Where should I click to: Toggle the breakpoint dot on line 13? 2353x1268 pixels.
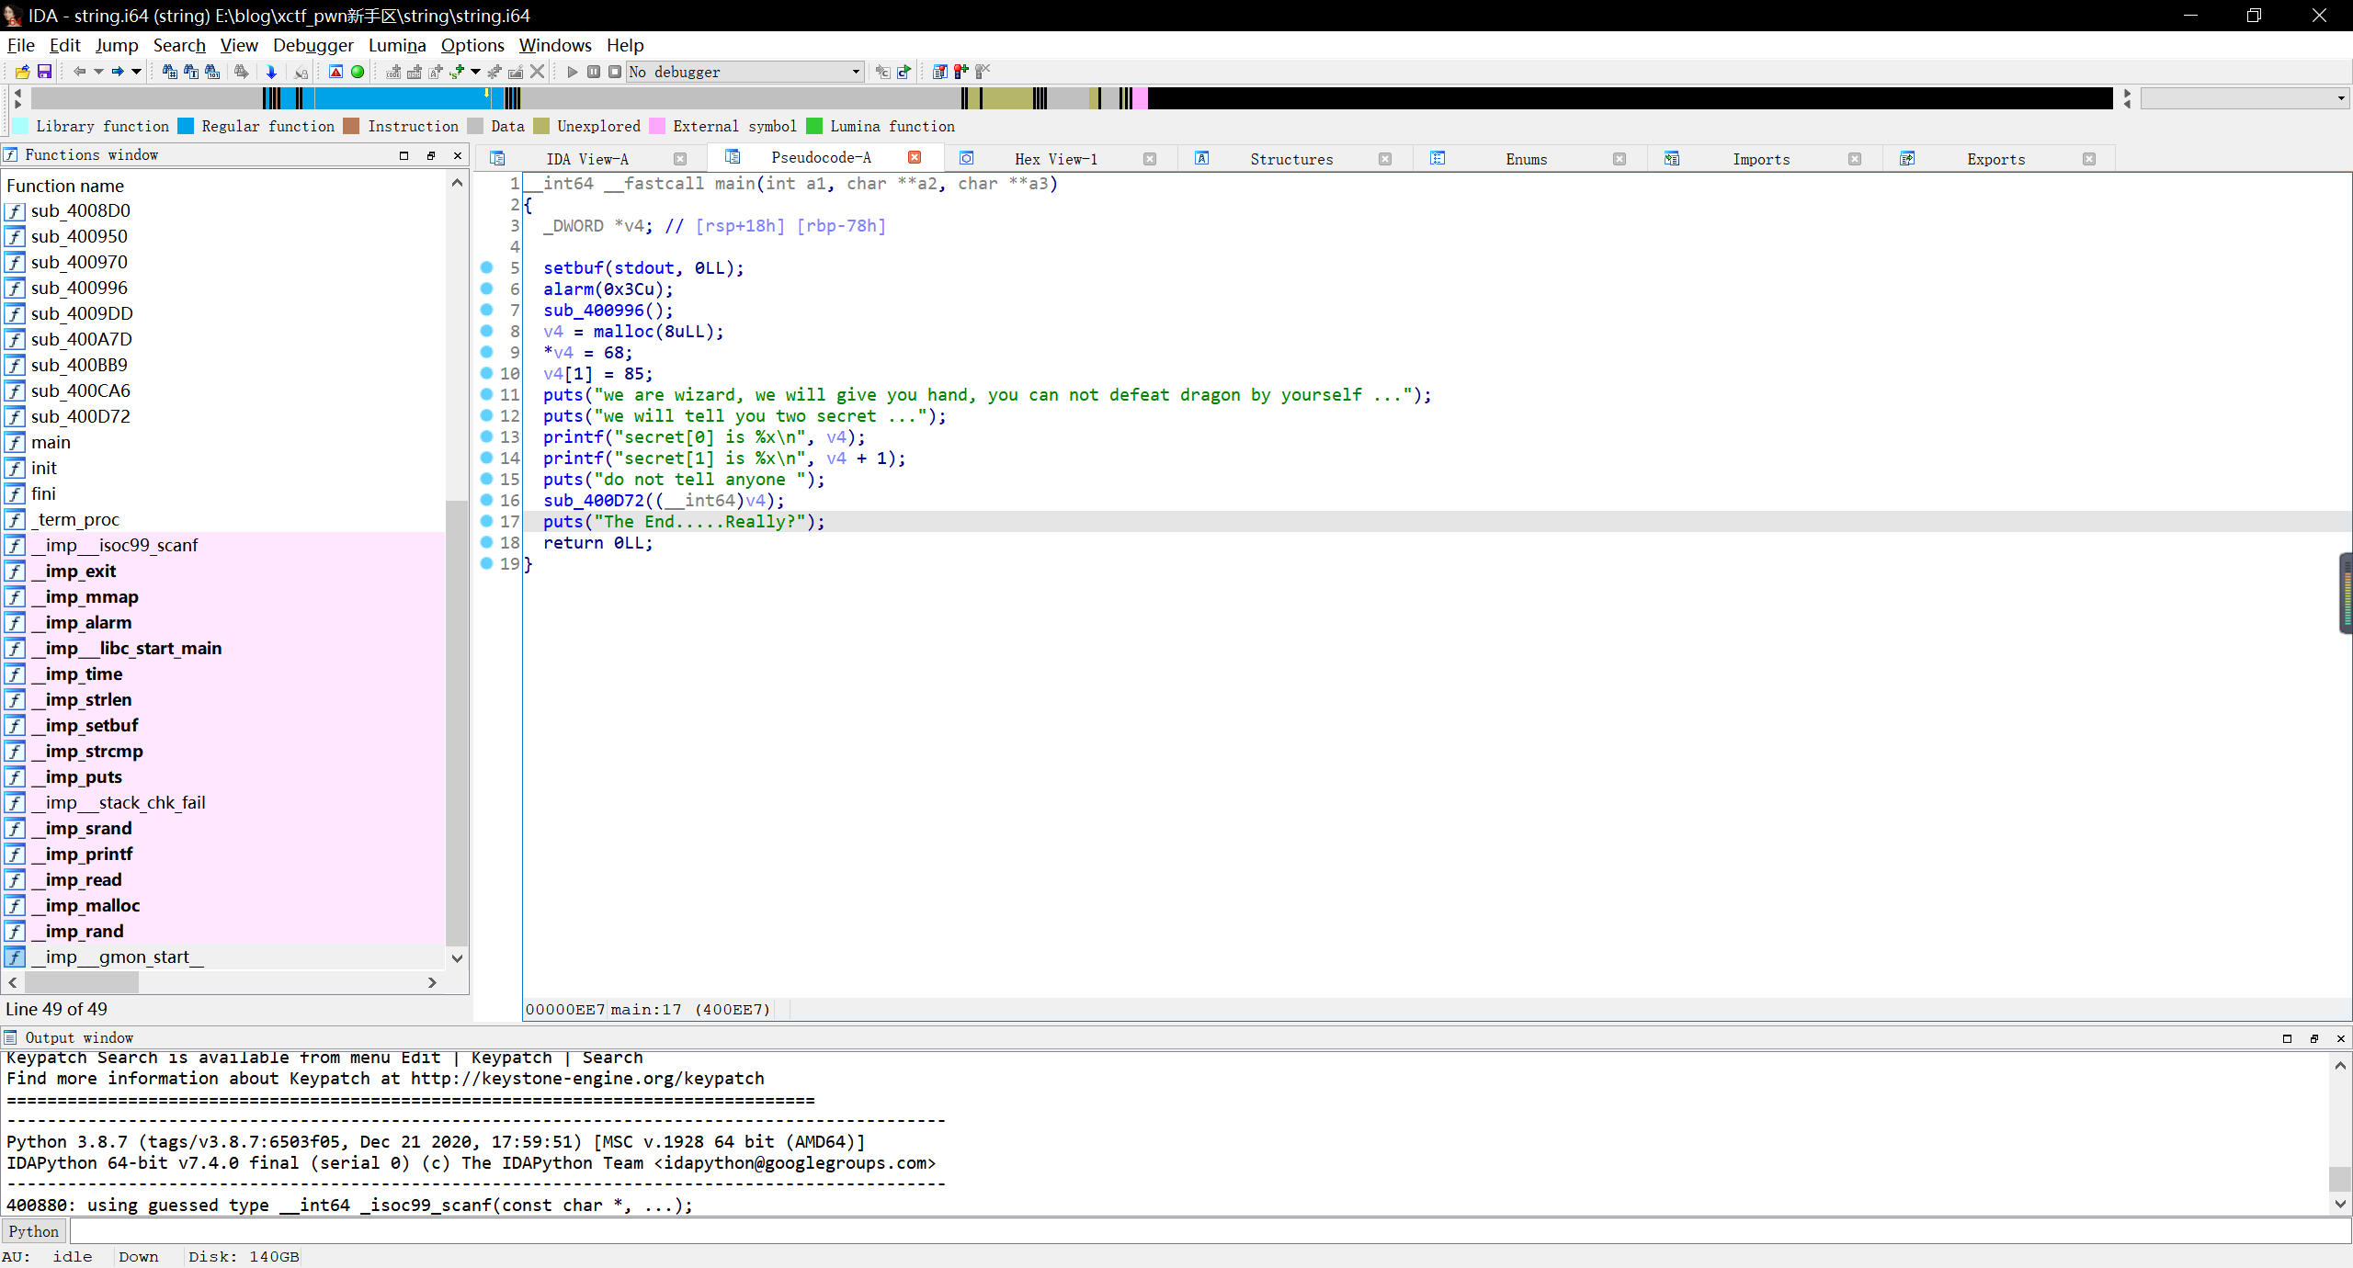[x=486, y=436]
